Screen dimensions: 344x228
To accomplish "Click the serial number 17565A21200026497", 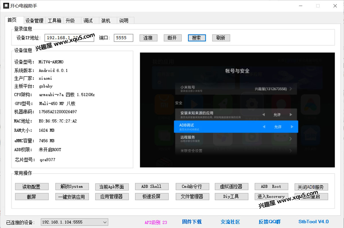I will tap(58, 112).
